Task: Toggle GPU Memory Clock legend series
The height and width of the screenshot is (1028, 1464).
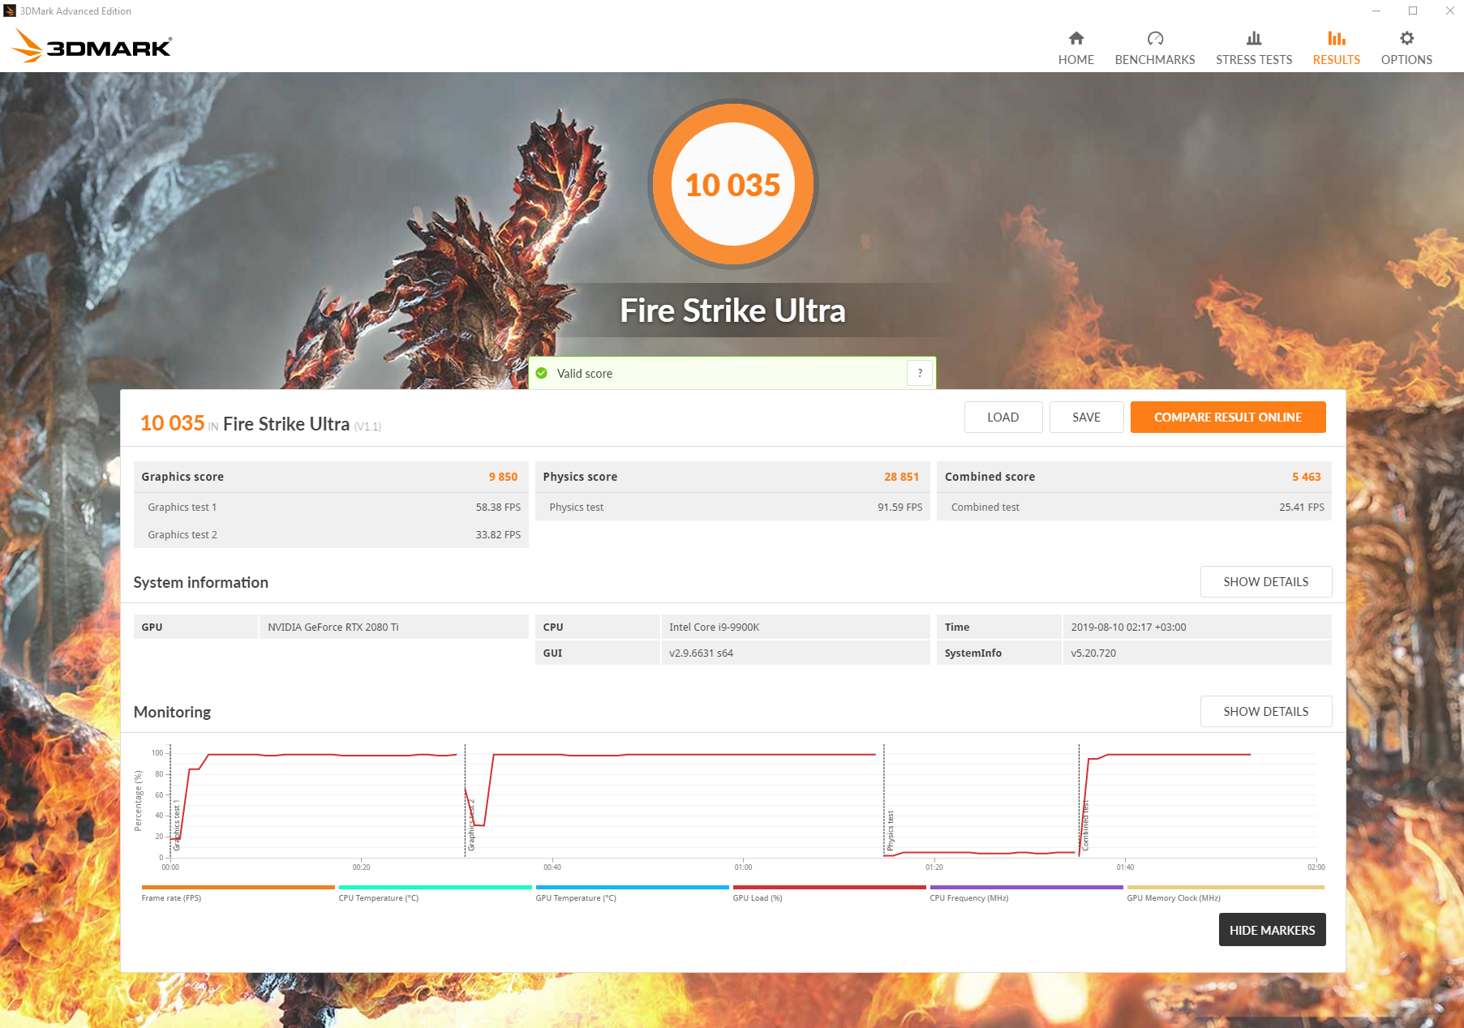Action: pos(1225,893)
